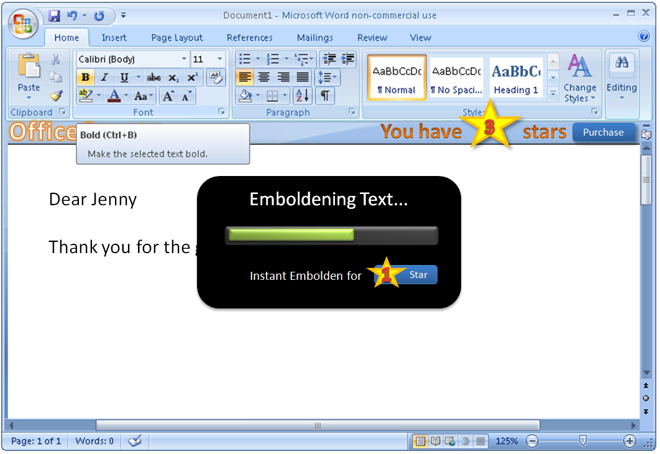Center-align the paragraph
Screen dimensions: 660x454
pos(264,78)
